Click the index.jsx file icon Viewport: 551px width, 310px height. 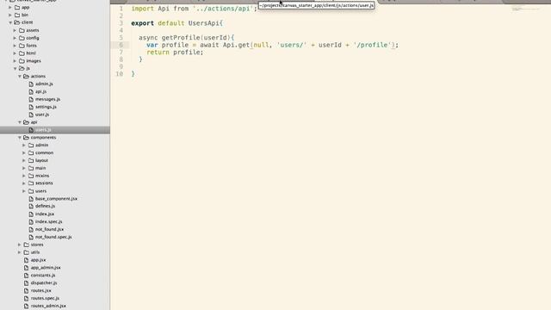pyautogui.click(x=31, y=214)
